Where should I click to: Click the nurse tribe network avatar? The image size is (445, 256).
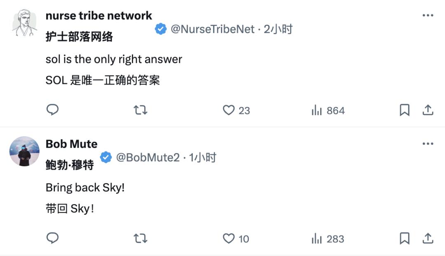tap(24, 23)
